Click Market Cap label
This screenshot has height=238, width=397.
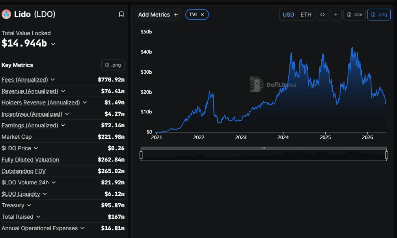point(17,137)
